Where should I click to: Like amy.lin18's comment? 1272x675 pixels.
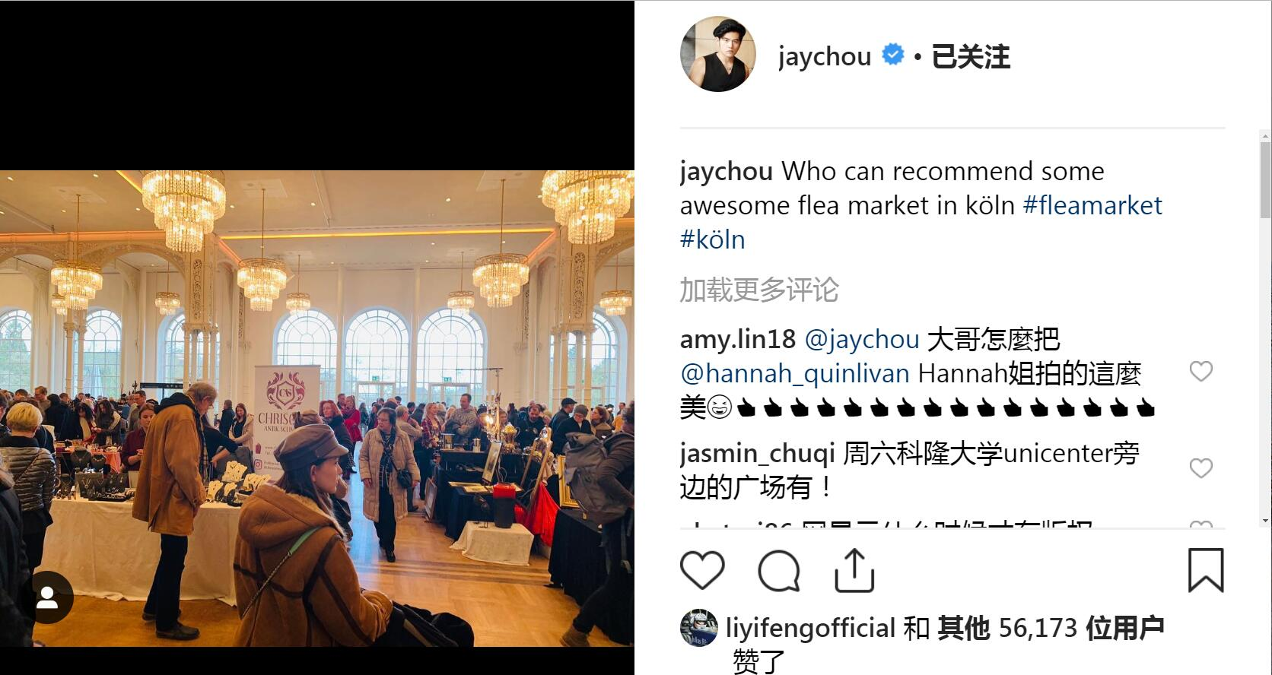[1200, 372]
